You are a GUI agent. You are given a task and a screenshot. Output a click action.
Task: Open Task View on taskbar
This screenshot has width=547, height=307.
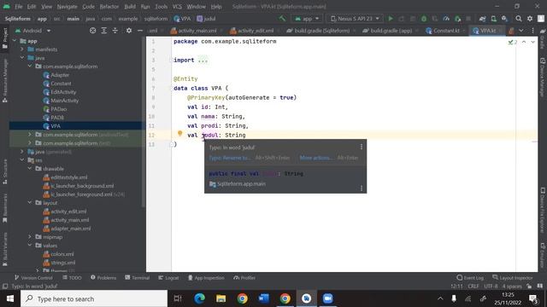click(x=178, y=298)
